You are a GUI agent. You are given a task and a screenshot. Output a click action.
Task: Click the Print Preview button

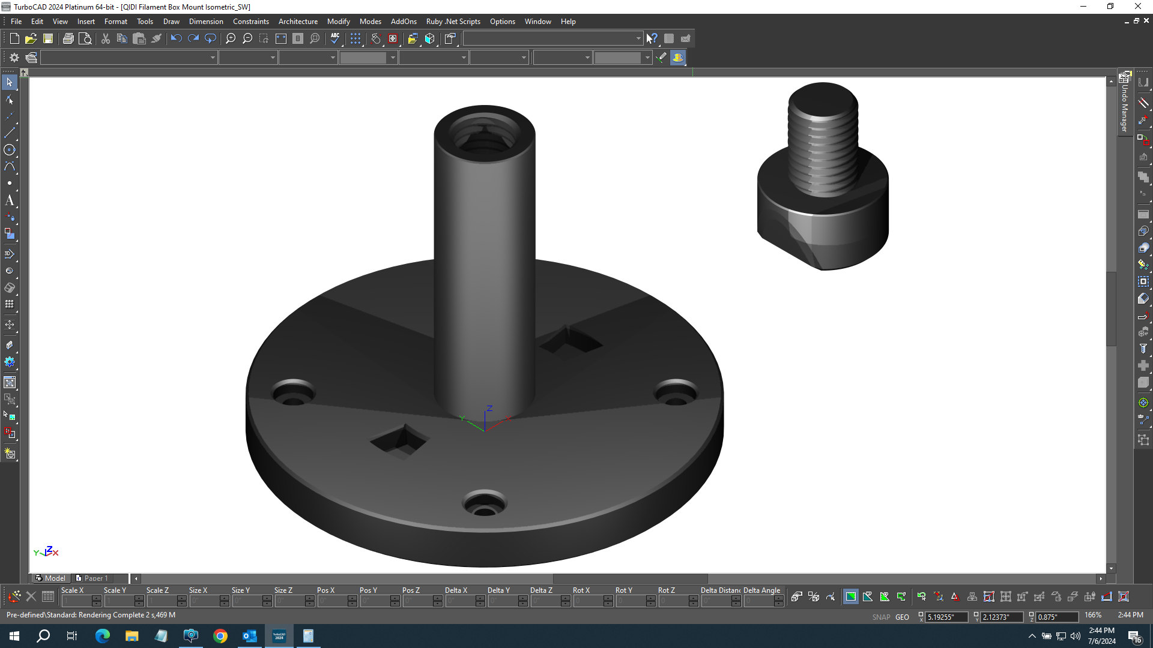[x=85, y=38]
